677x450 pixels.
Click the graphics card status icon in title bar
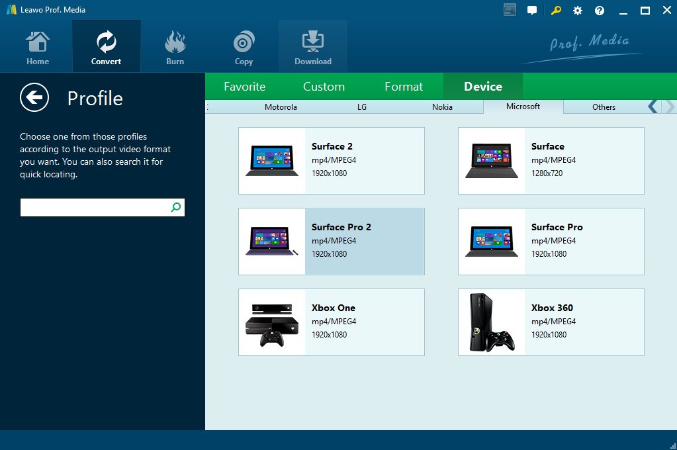click(510, 10)
